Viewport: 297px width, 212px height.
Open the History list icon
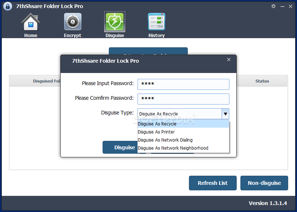tap(157, 22)
